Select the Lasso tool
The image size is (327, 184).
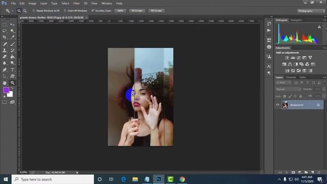point(5,31)
